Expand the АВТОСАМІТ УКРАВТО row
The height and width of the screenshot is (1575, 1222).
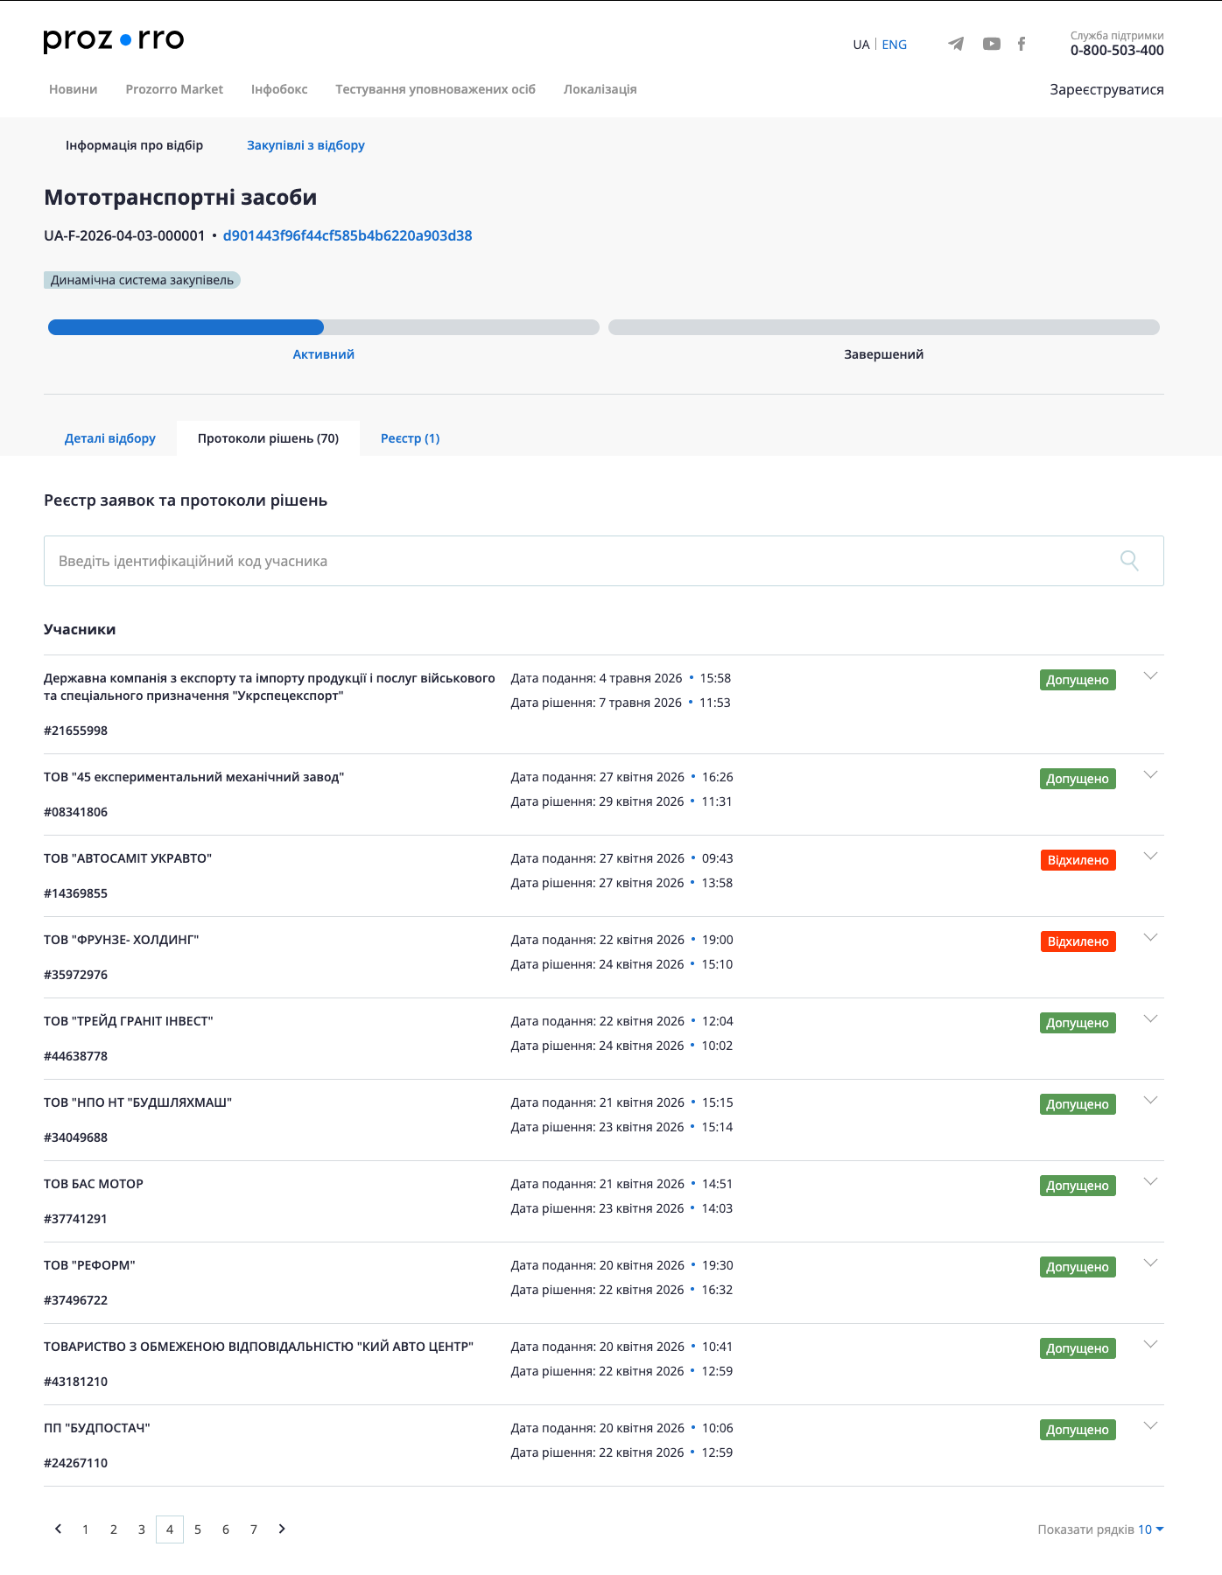(1151, 856)
